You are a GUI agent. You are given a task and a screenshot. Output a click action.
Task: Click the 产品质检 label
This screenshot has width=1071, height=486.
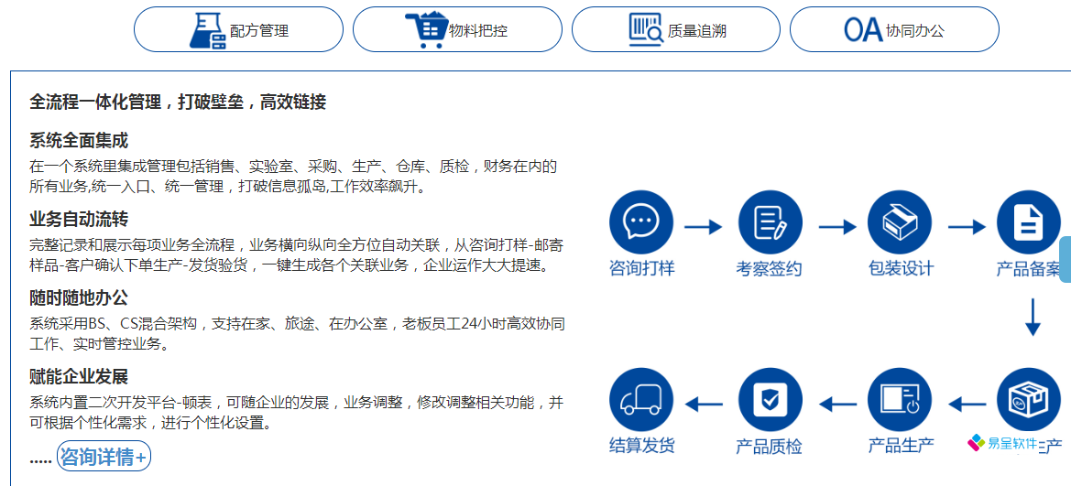tap(769, 446)
